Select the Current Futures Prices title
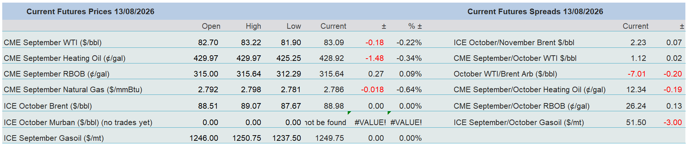 [x=90, y=12]
